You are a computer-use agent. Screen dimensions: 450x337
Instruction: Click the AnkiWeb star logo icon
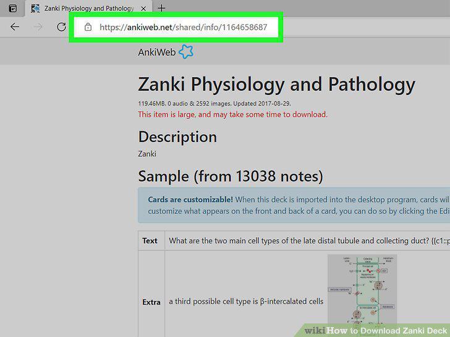186,52
